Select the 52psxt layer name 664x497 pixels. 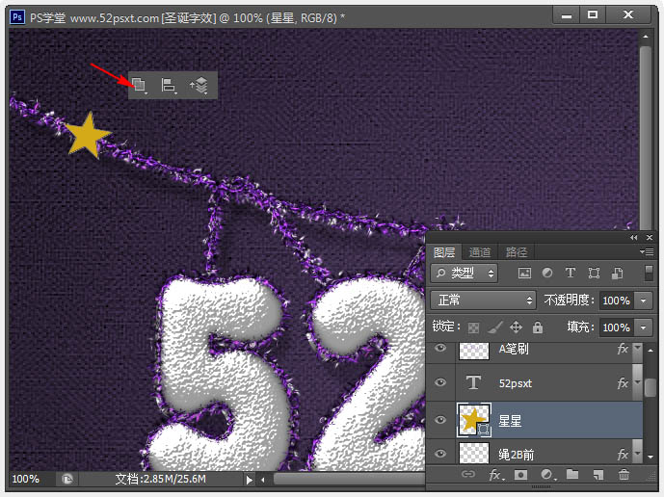[x=515, y=383]
